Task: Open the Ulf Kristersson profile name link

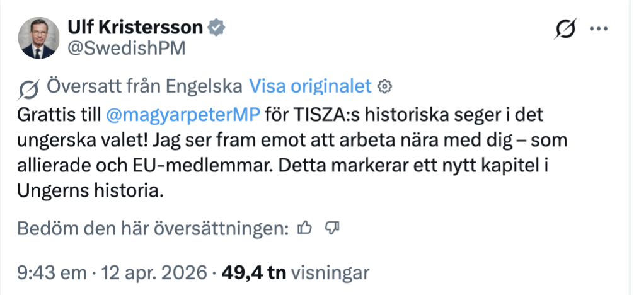Action: (x=135, y=28)
